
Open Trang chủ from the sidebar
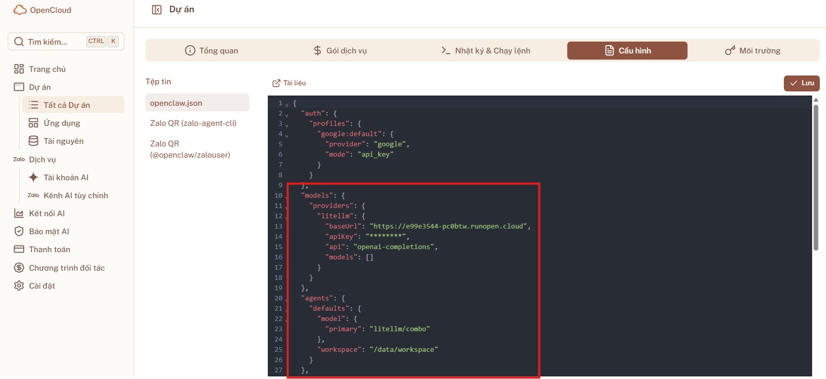(47, 69)
